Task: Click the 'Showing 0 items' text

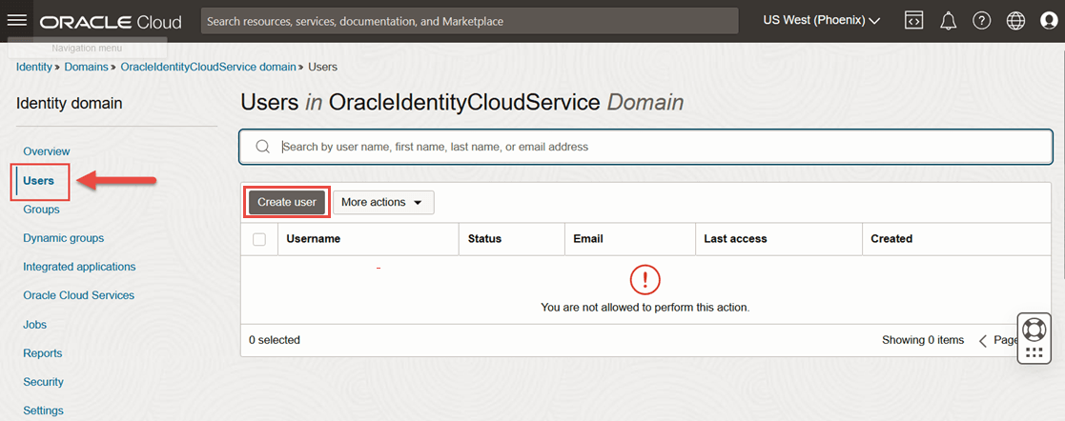Action: pyautogui.click(x=922, y=340)
